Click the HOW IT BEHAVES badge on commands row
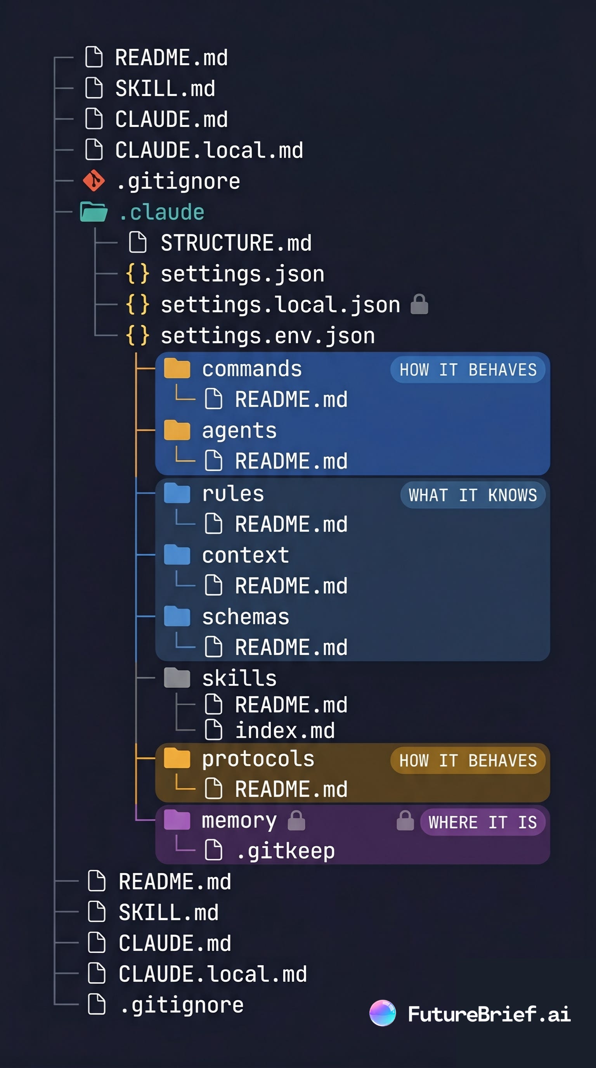The image size is (596, 1068). tap(468, 369)
